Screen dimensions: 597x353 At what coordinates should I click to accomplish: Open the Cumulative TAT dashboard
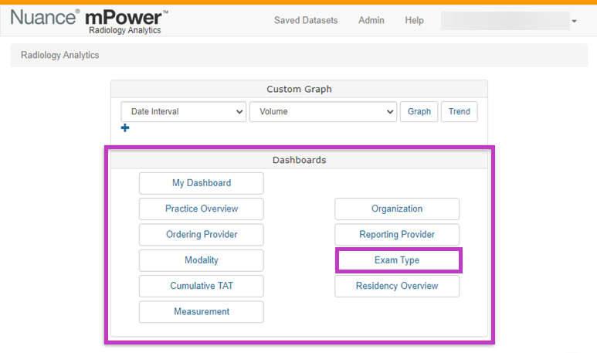pos(202,286)
